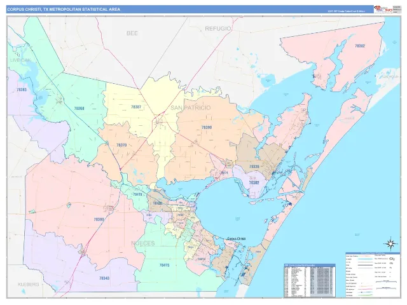Click ZIP code label 78387

(x=136, y=107)
